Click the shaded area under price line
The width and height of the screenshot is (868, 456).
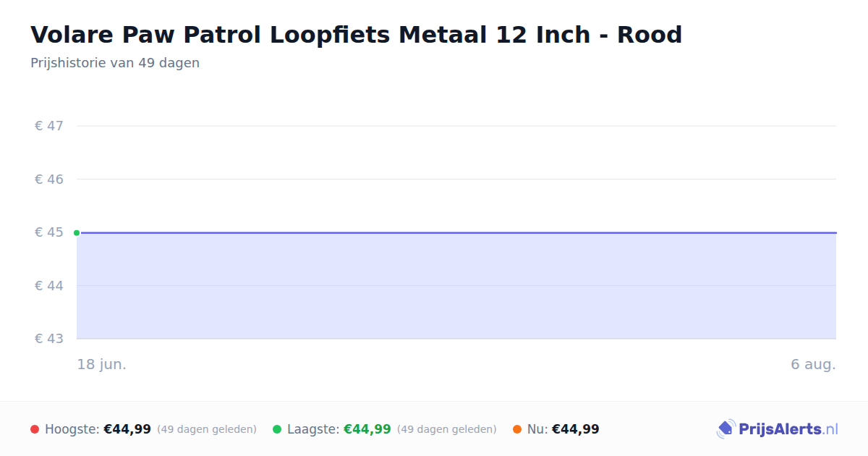(456, 286)
